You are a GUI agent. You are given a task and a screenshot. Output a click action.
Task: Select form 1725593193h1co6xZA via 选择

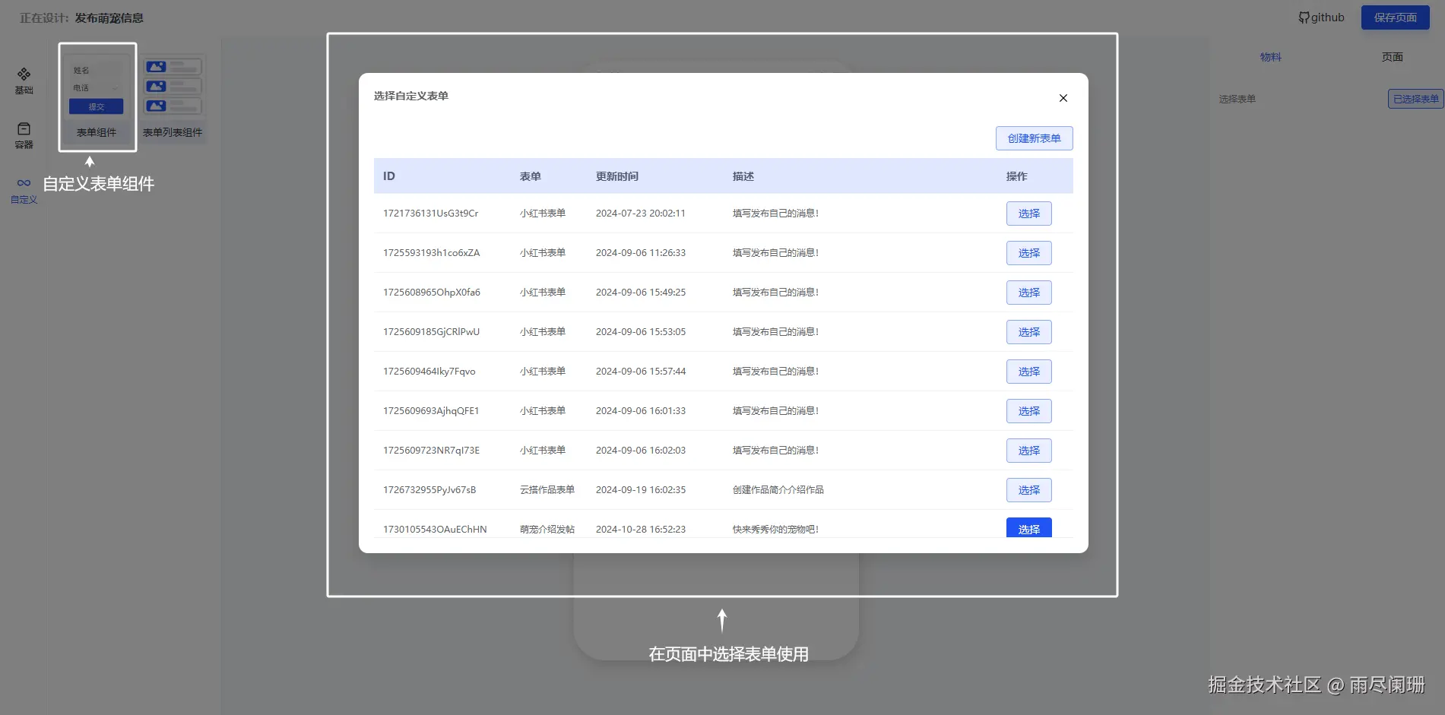point(1028,253)
